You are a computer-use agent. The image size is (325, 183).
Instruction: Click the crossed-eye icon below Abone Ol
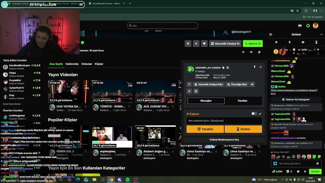[x=251, y=52]
